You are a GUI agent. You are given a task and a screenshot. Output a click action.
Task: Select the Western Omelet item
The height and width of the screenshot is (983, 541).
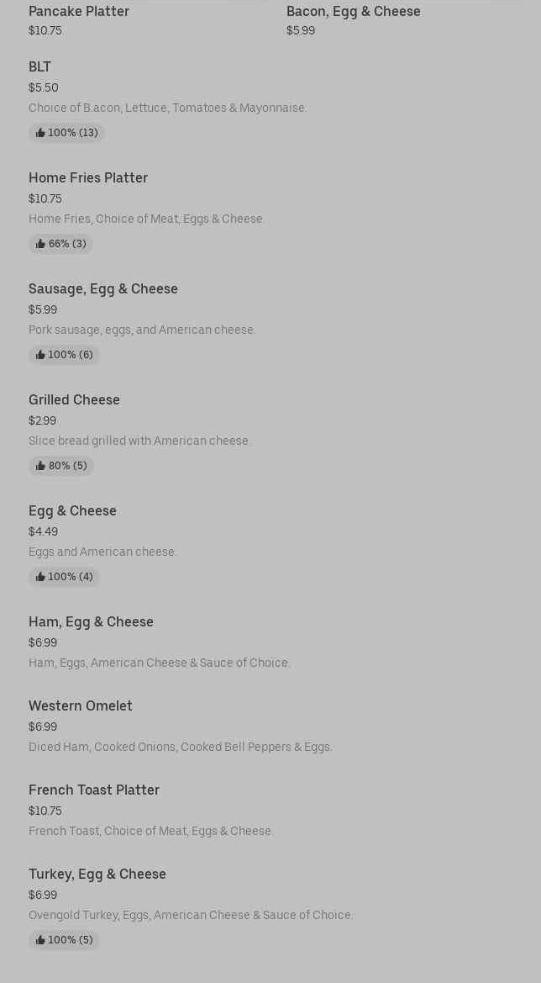coord(81,706)
